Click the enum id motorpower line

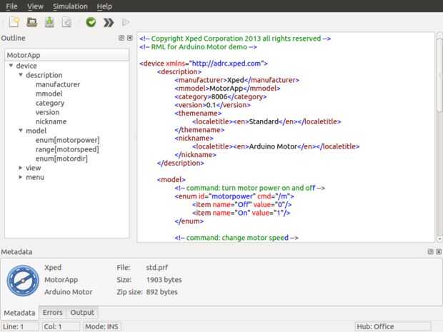pos(234,196)
